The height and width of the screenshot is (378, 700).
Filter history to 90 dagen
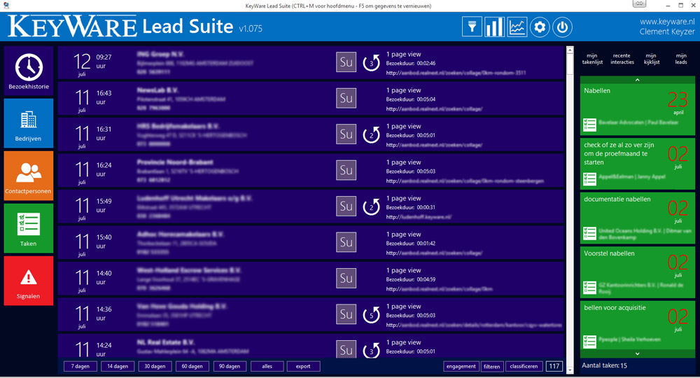(230, 366)
